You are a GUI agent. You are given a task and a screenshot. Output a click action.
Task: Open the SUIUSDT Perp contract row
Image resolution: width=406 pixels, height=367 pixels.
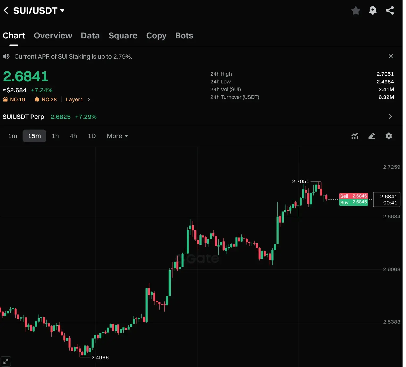(x=197, y=117)
